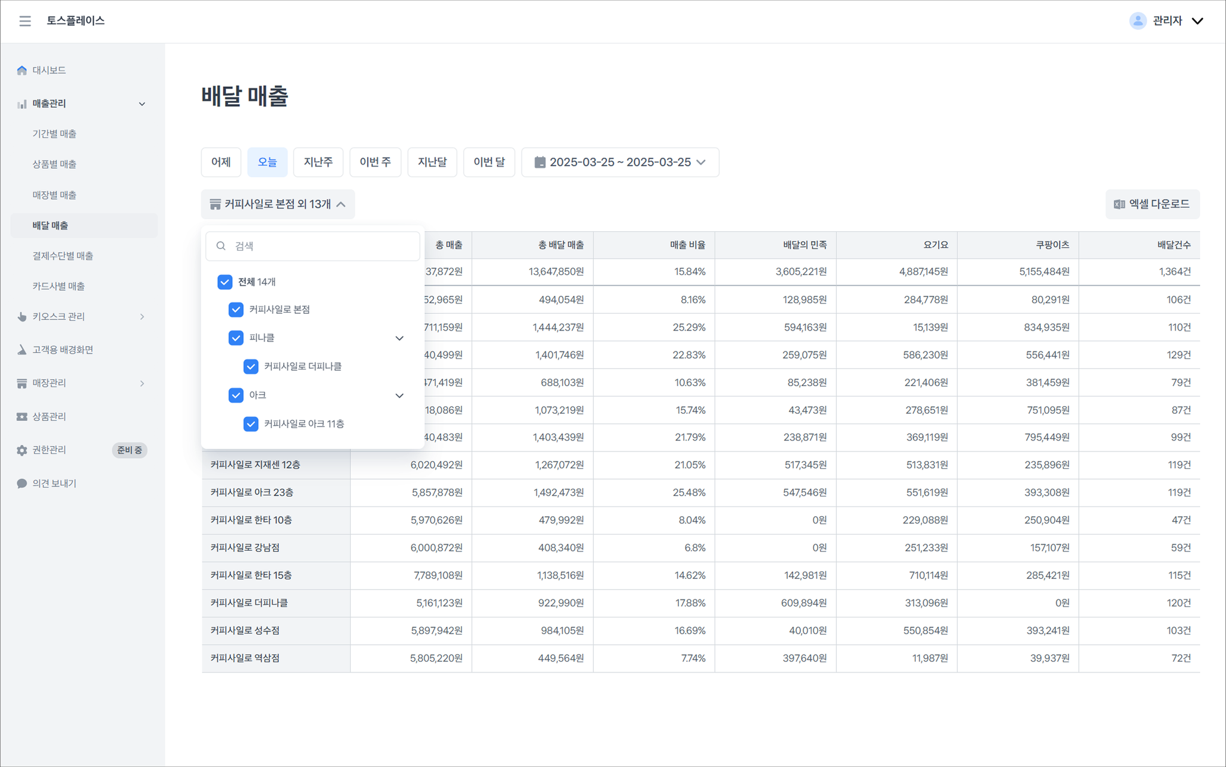Click the 권한관리 gear icon
Viewport: 1226px width, 767px height.
22,450
